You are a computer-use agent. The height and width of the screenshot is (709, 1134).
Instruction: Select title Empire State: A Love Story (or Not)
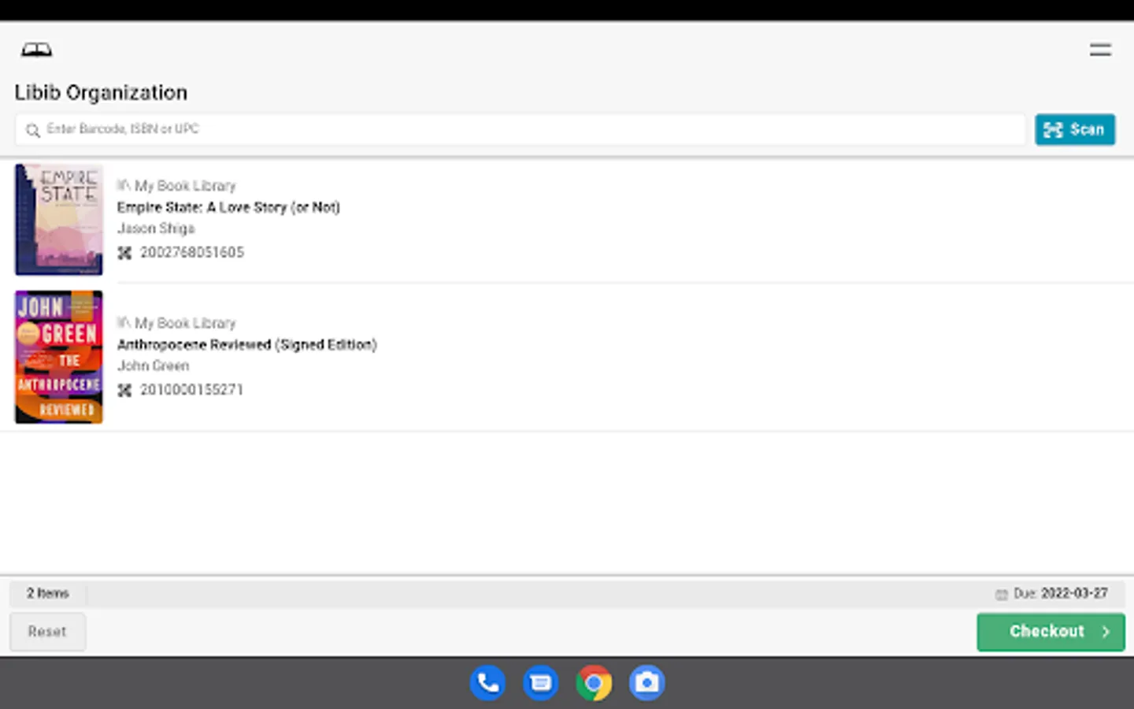click(x=228, y=207)
